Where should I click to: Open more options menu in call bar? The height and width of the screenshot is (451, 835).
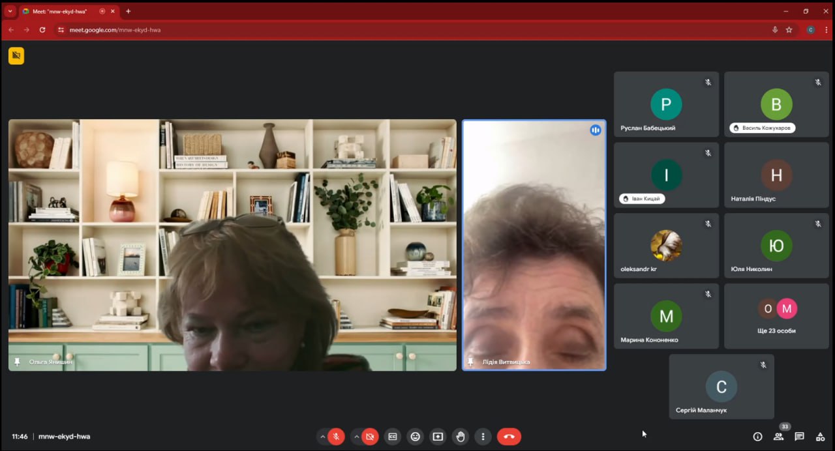[x=483, y=437]
